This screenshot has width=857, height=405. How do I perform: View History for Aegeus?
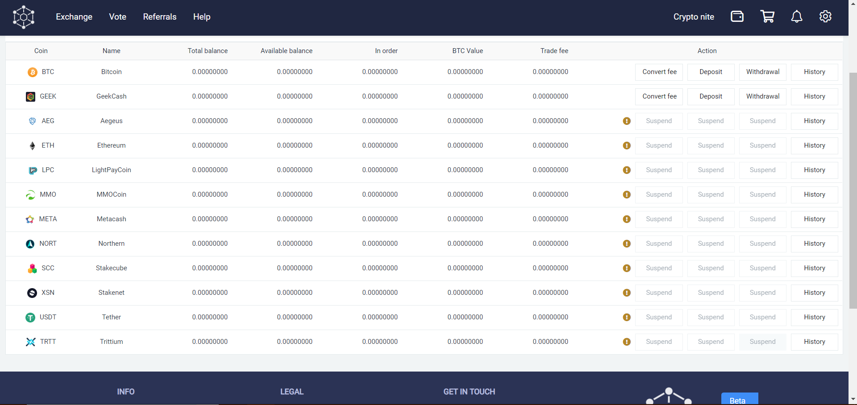click(815, 121)
